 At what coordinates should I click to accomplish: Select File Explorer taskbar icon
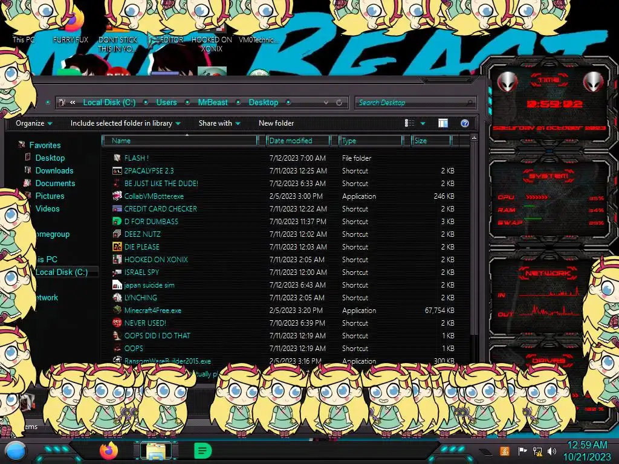156,451
